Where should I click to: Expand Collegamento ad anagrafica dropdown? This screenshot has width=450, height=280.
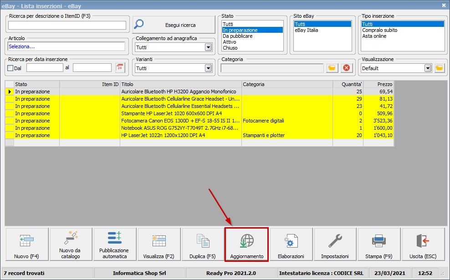pos(208,47)
